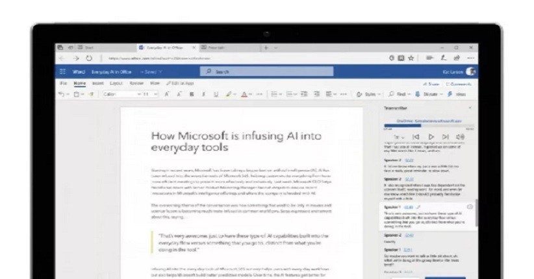Viewport: 534px width, 279px height.
Task: Click the Numbering list icon
Action: pos(290,94)
